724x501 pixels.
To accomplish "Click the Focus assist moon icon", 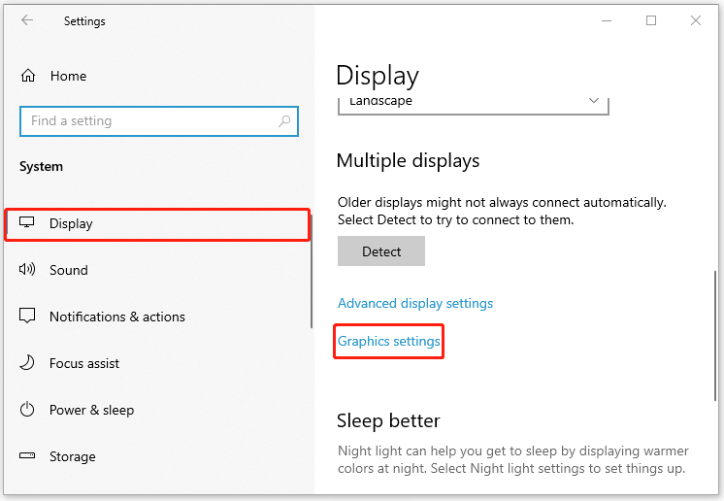I will 27,362.
